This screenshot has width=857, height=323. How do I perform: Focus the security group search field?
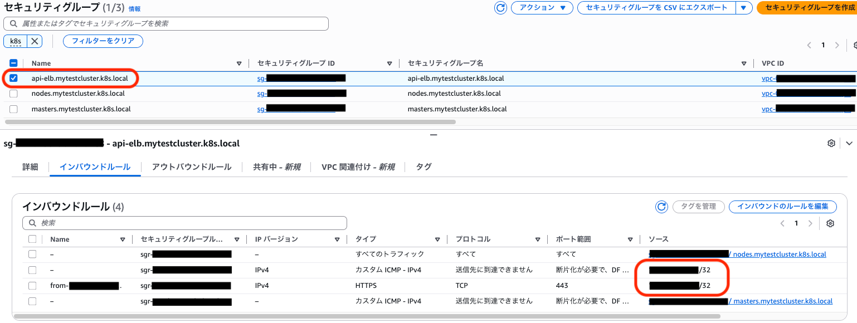[166, 24]
